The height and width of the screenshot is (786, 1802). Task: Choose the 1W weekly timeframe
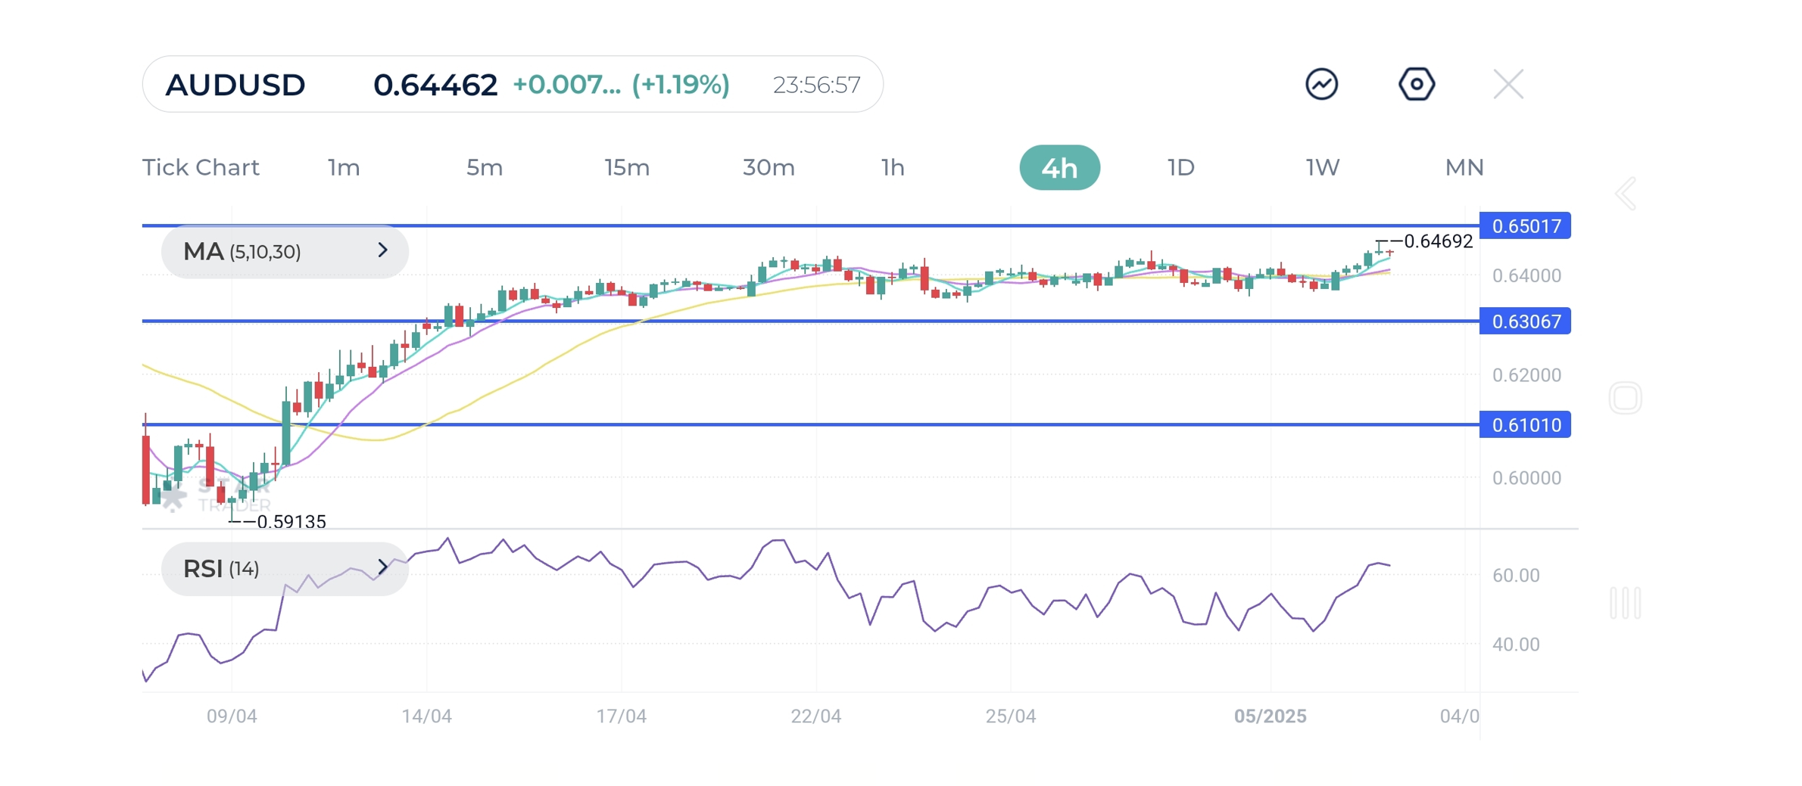coord(1323,167)
